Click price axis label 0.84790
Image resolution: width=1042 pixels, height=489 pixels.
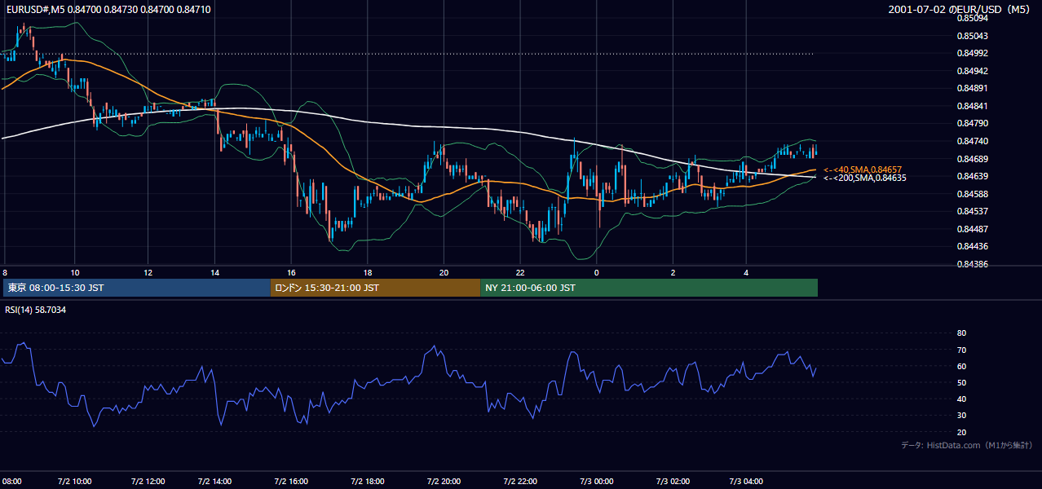point(972,123)
